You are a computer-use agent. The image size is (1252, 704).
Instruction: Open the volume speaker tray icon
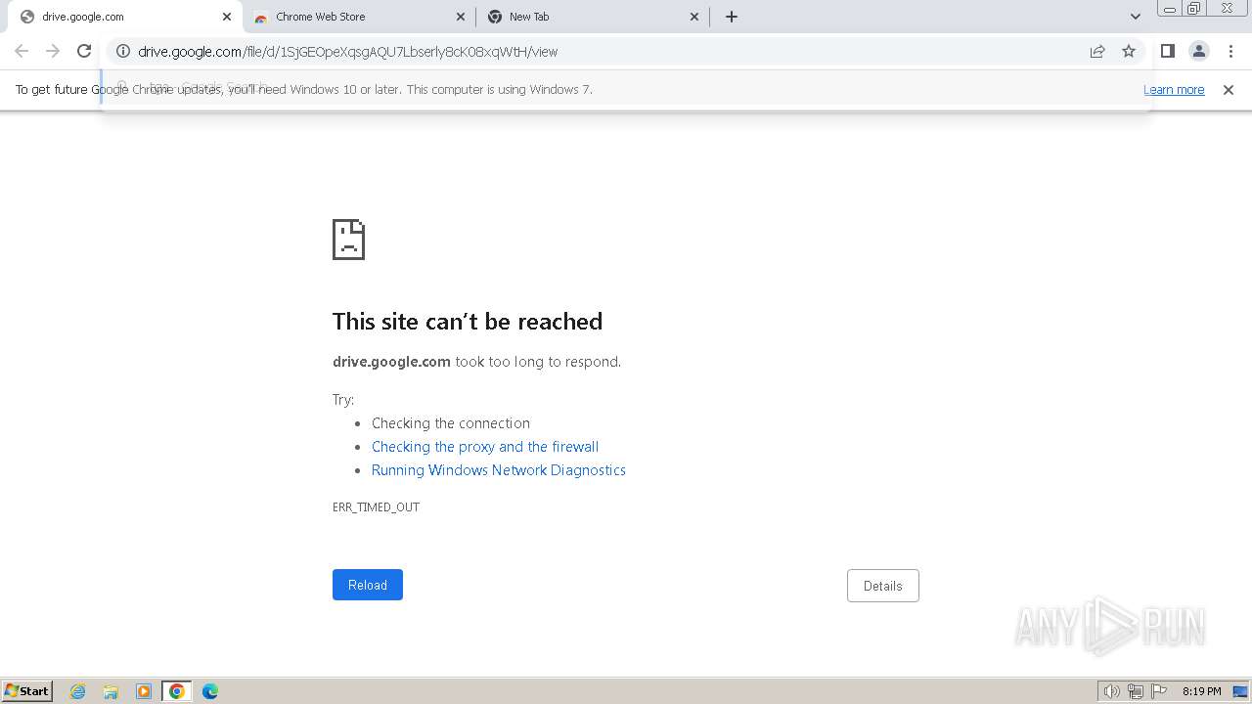[1111, 691]
